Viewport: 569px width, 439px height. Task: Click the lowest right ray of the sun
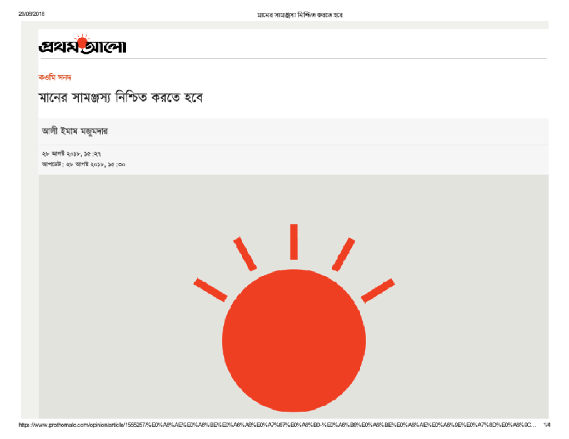coord(377,290)
